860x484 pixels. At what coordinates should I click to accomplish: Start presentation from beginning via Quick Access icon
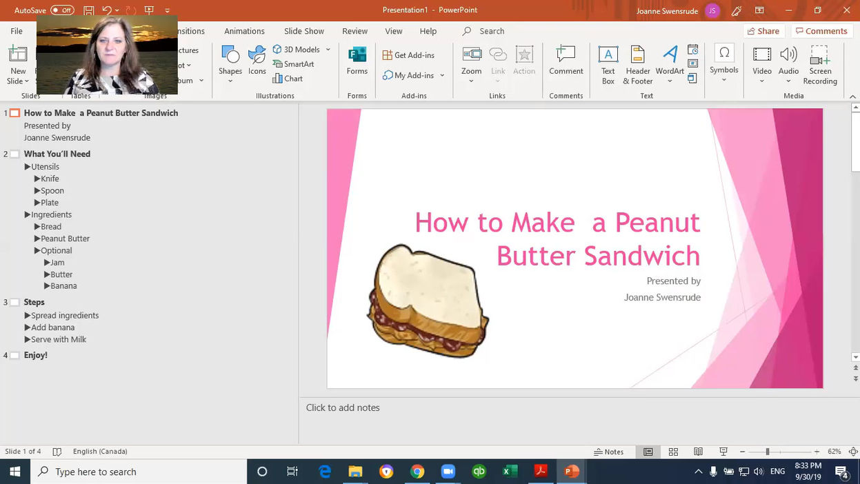pyautogui.click(x=149, y=10)
